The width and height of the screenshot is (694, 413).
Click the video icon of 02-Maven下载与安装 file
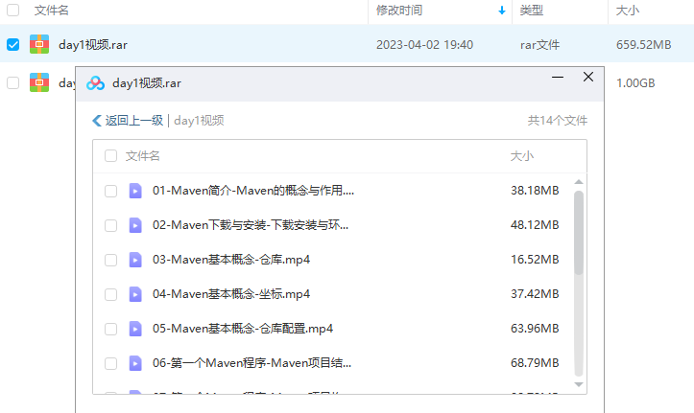[x=135, y=225]
